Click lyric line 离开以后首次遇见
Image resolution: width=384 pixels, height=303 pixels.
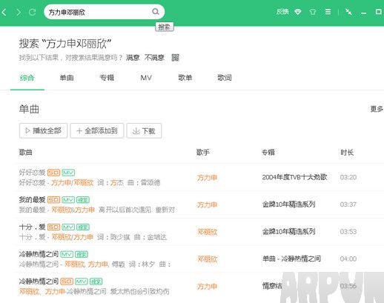click(x=125, y=210)
